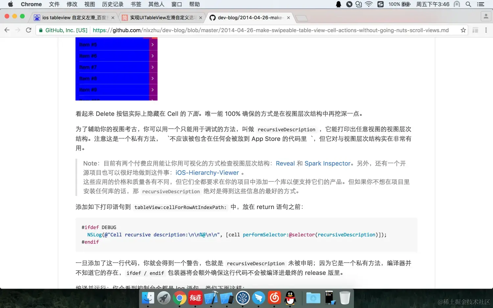Open the Spark Inspector link

[x=327, y=163]
